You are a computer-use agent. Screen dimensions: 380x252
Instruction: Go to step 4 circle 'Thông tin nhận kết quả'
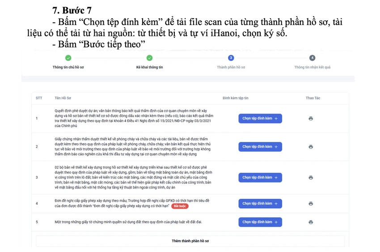tap(312, 58)
